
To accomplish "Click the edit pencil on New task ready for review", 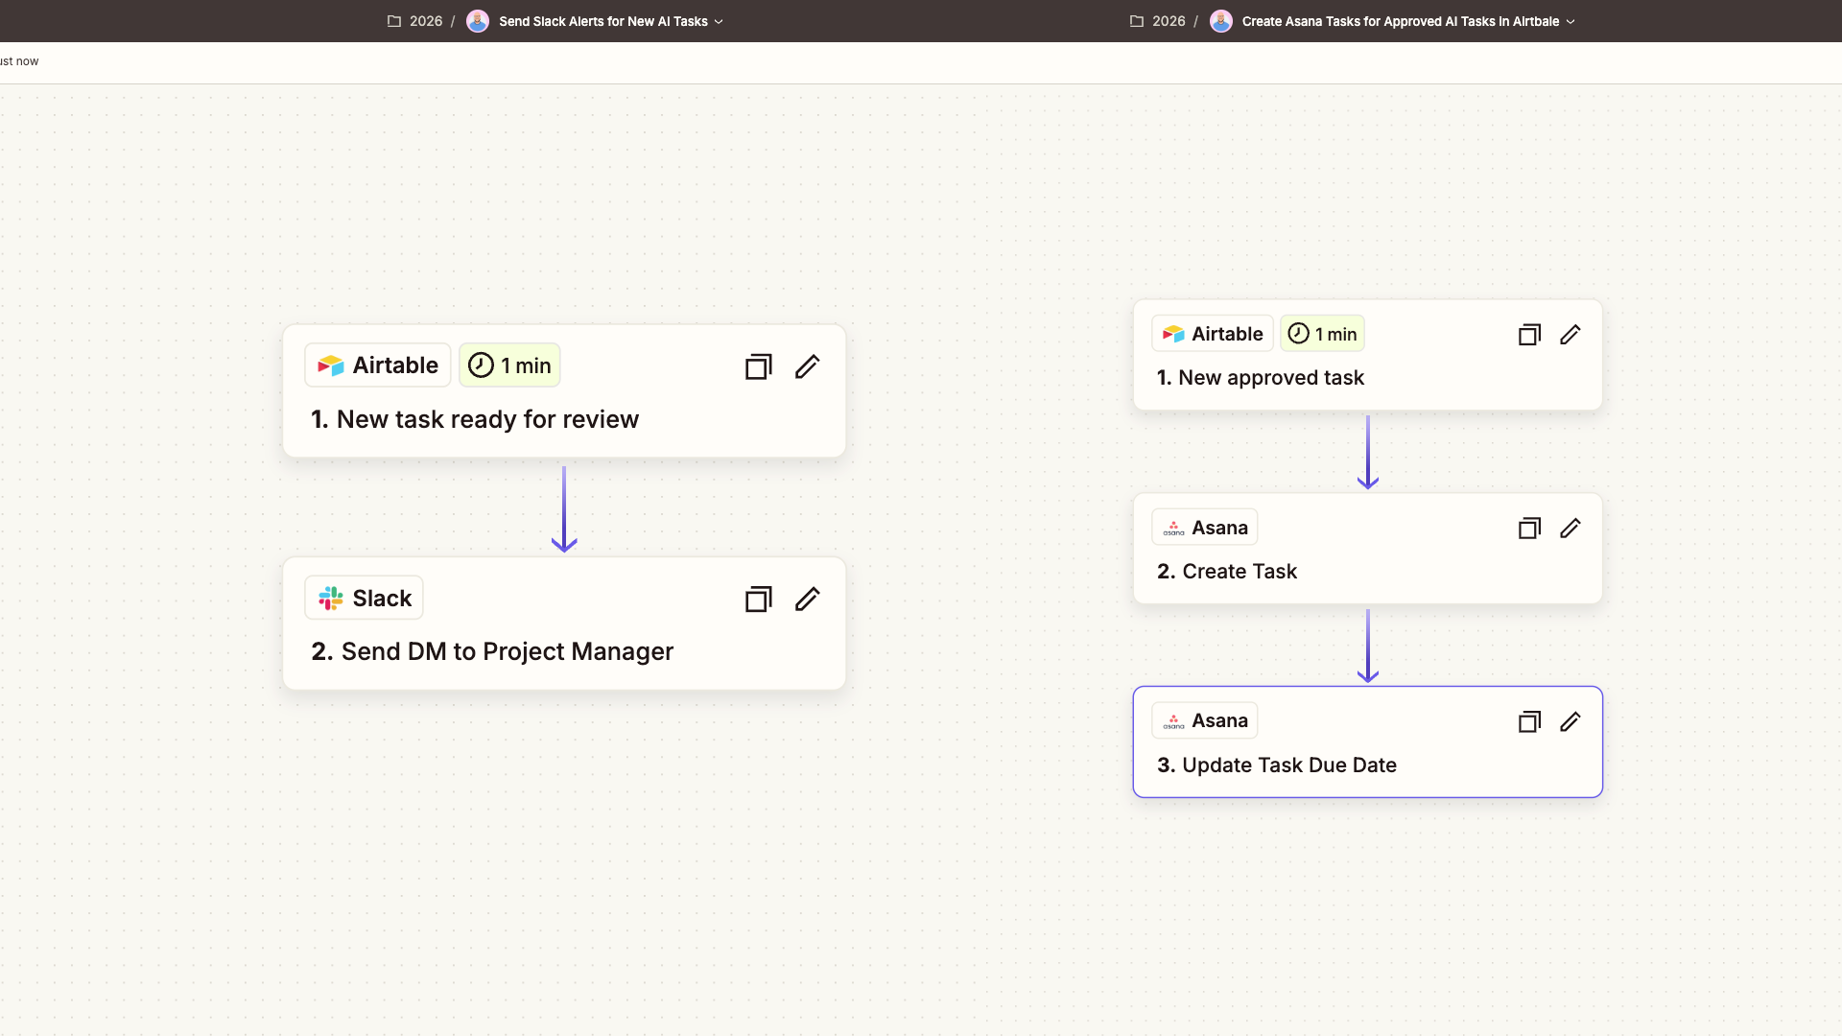I will (x=808, y=366).
